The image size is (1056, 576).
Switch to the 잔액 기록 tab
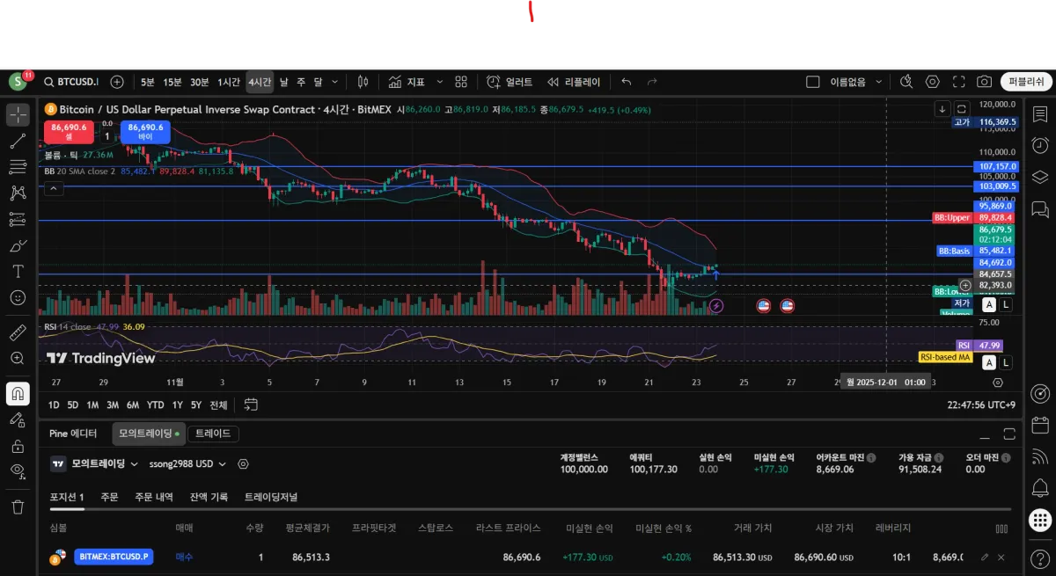pos(209,497)
